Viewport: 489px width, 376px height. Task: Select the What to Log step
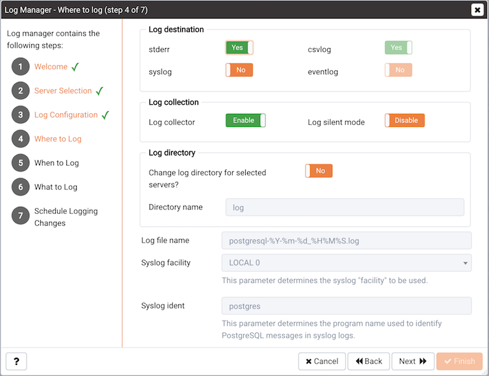click(x=55, y=187)
